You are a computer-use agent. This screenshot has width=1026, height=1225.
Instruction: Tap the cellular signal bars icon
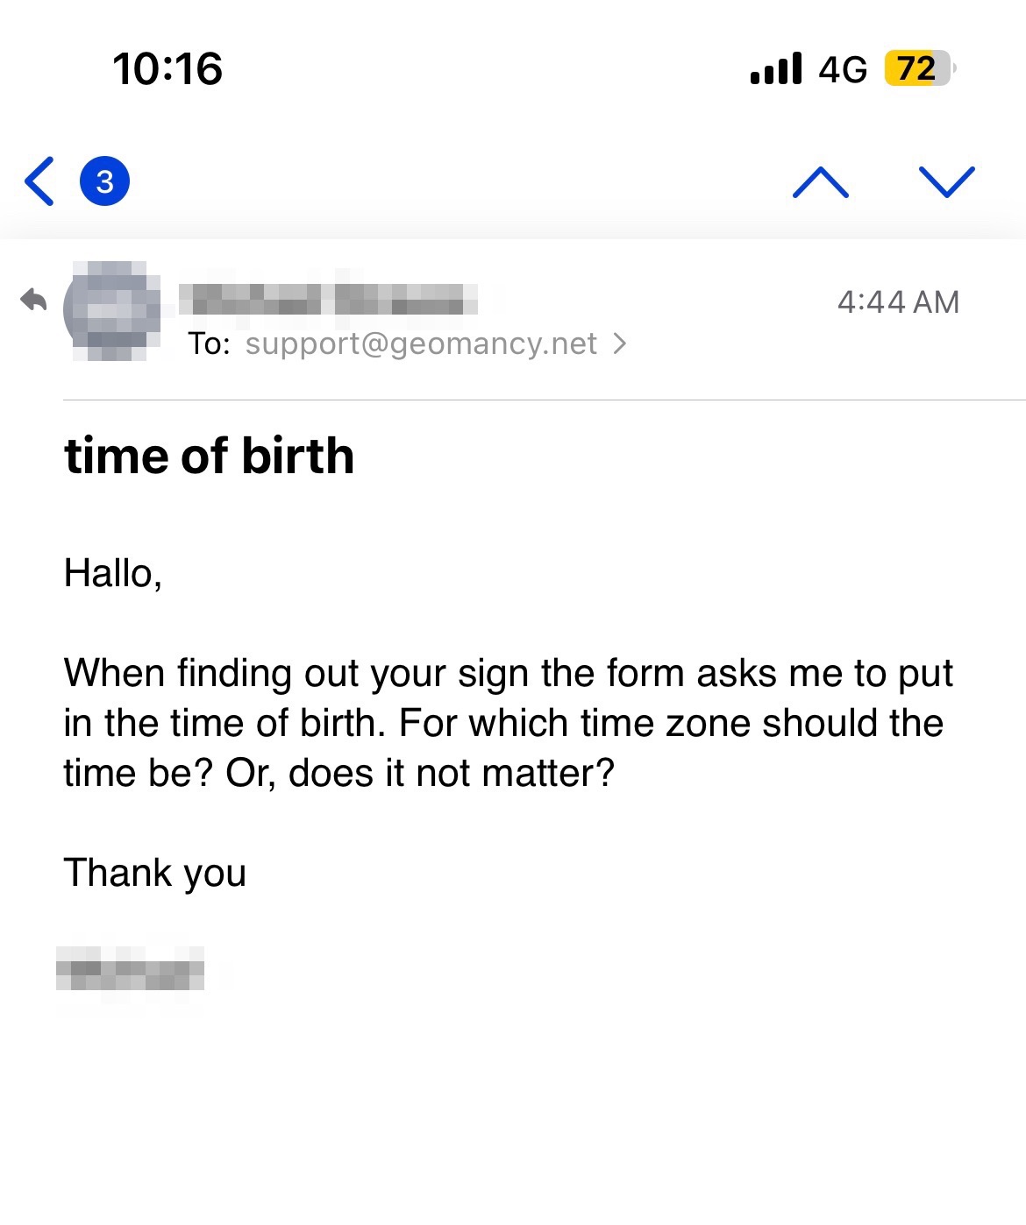(776, 68)
